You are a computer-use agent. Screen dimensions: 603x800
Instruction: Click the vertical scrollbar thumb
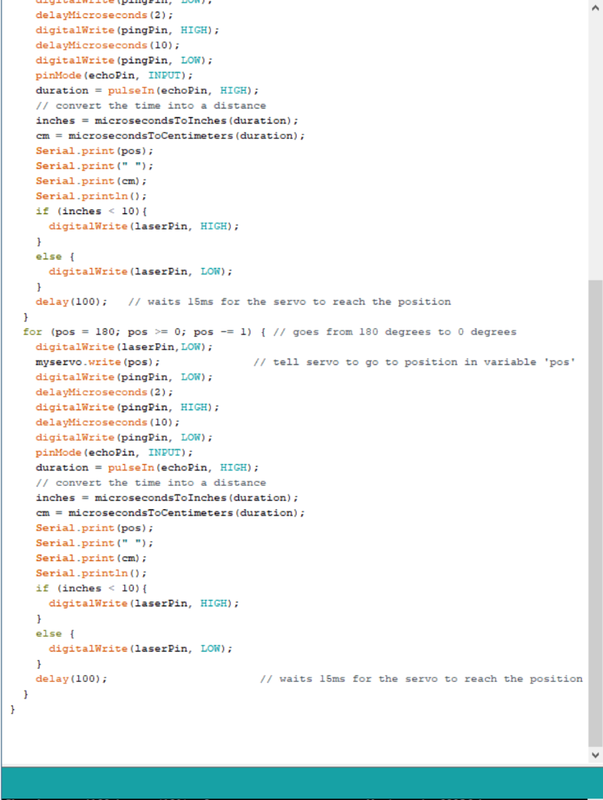point(595,513)
